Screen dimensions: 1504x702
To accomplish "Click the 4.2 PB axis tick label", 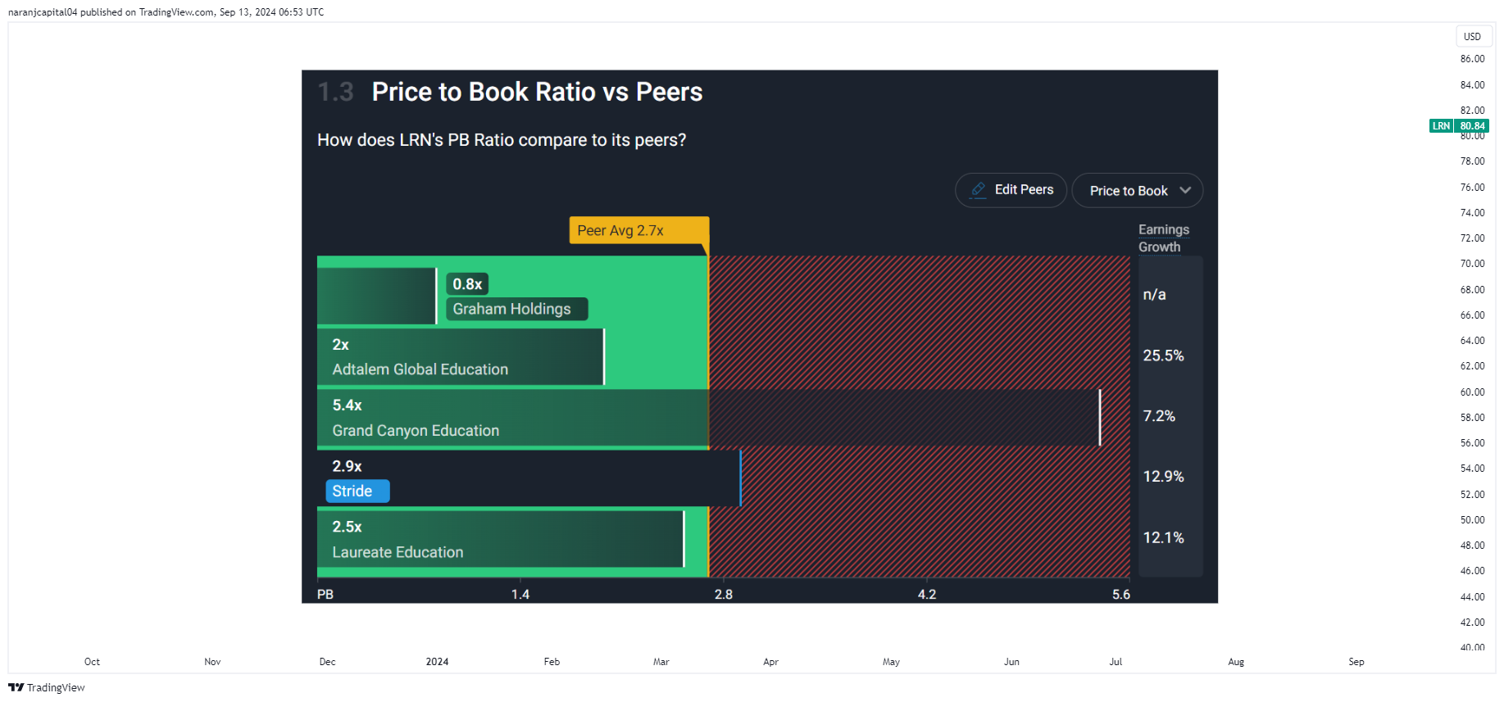I will click(x=927, y=595).
